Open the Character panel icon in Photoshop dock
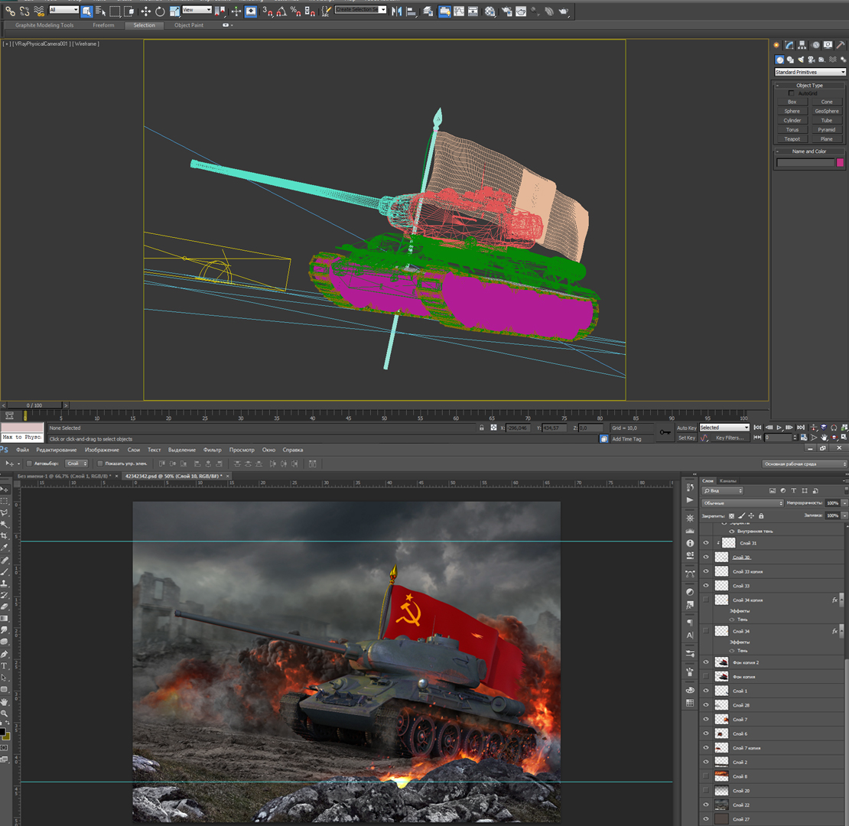Screen dimensions: 849x826 click(690, 636)
